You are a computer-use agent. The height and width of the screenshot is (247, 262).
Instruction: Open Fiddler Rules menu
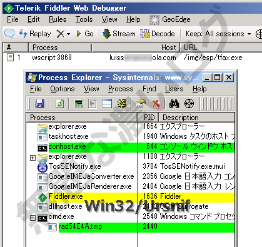(x=58, y=19)
